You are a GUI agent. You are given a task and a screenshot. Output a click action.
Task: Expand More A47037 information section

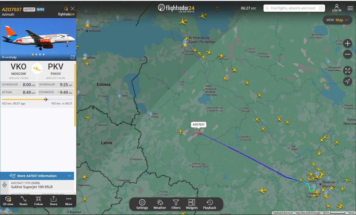coord(37,176)
